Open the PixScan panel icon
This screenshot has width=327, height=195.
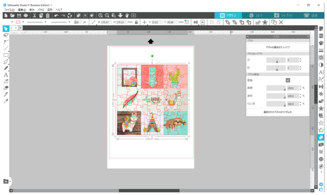coord(321,36)
